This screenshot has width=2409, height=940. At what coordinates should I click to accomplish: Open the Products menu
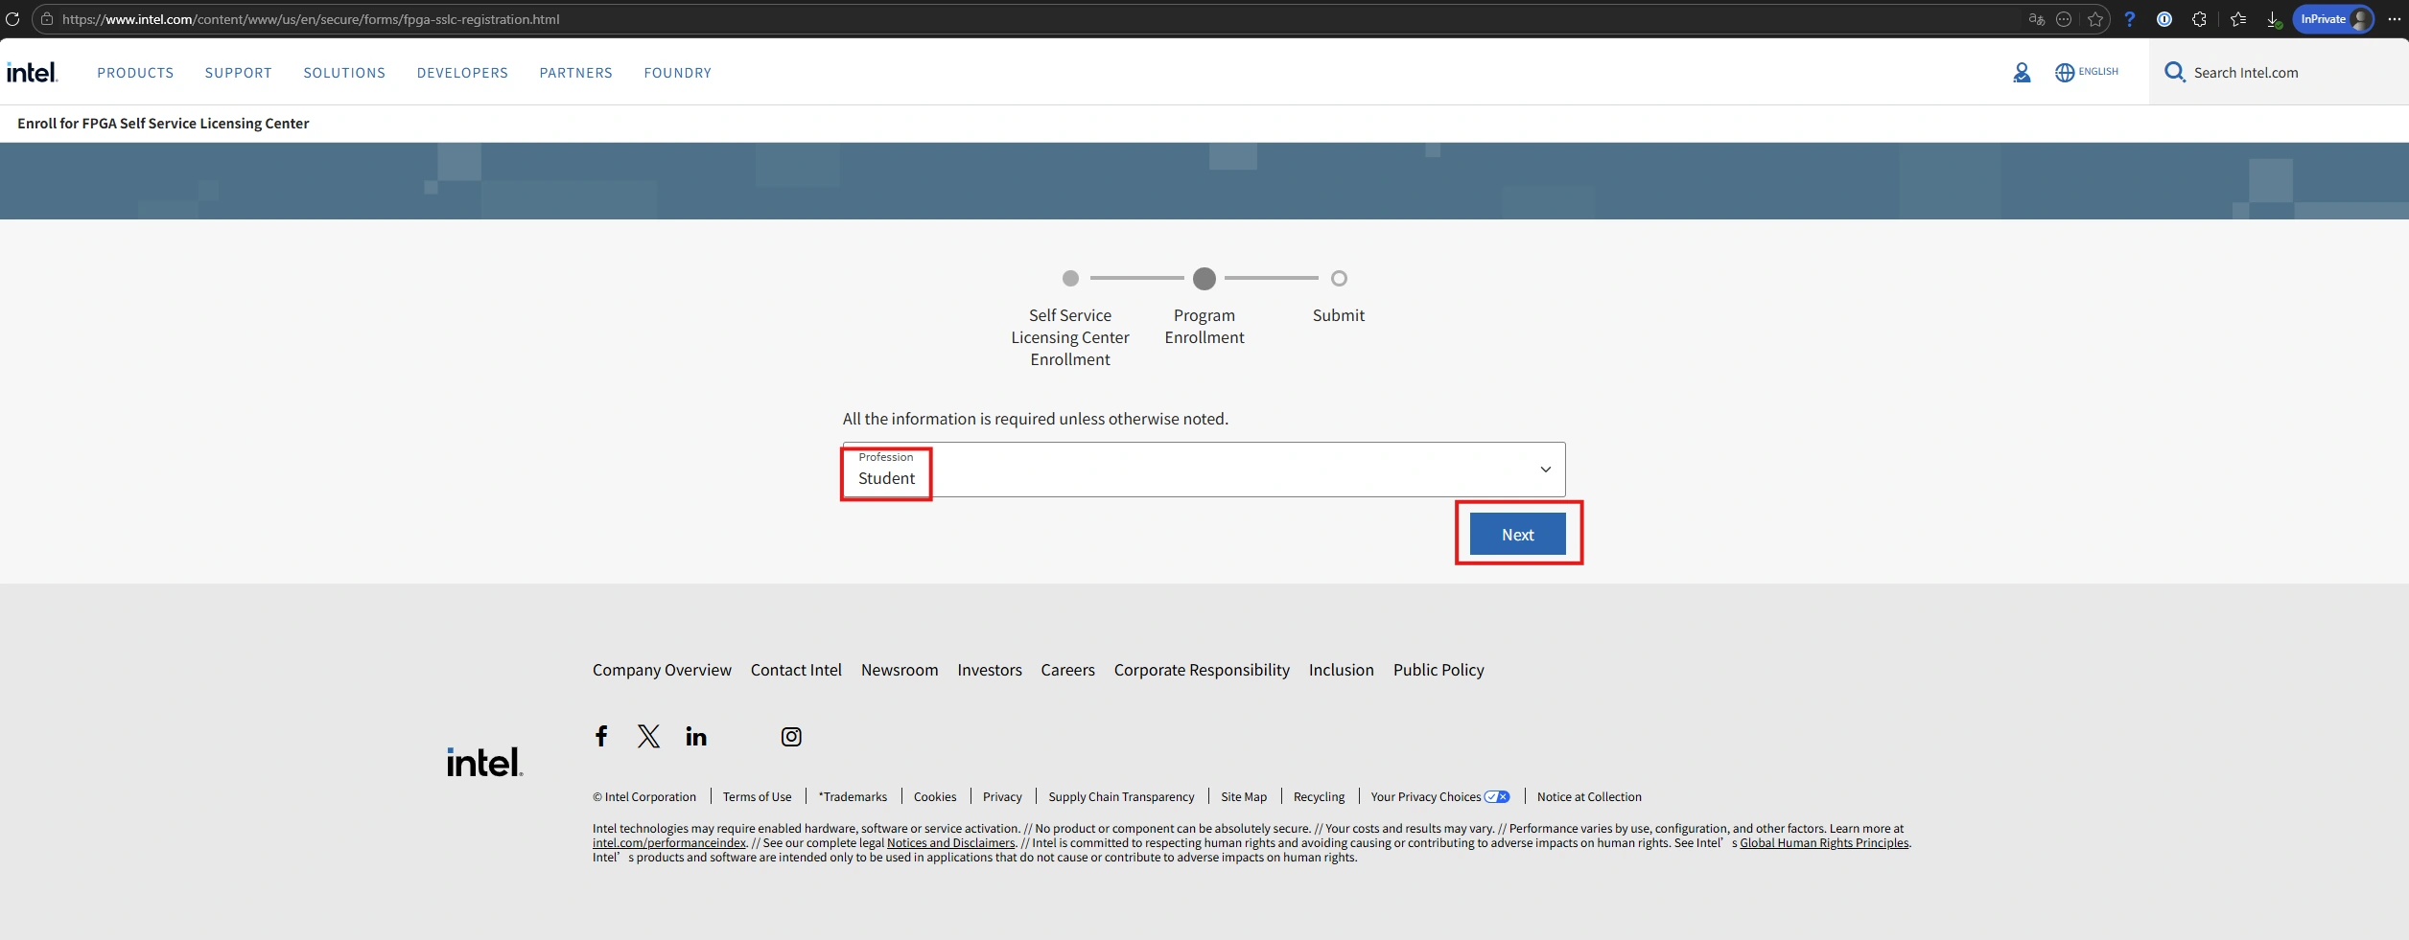click(x=135, y=73)
